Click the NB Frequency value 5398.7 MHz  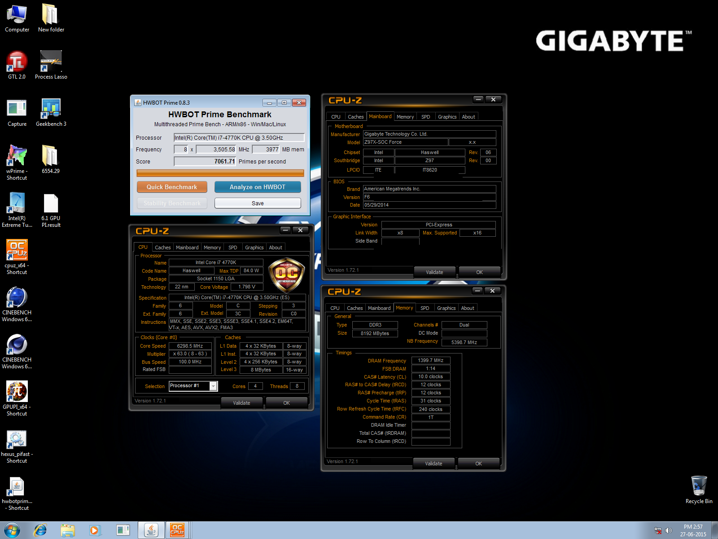point(464,342)
